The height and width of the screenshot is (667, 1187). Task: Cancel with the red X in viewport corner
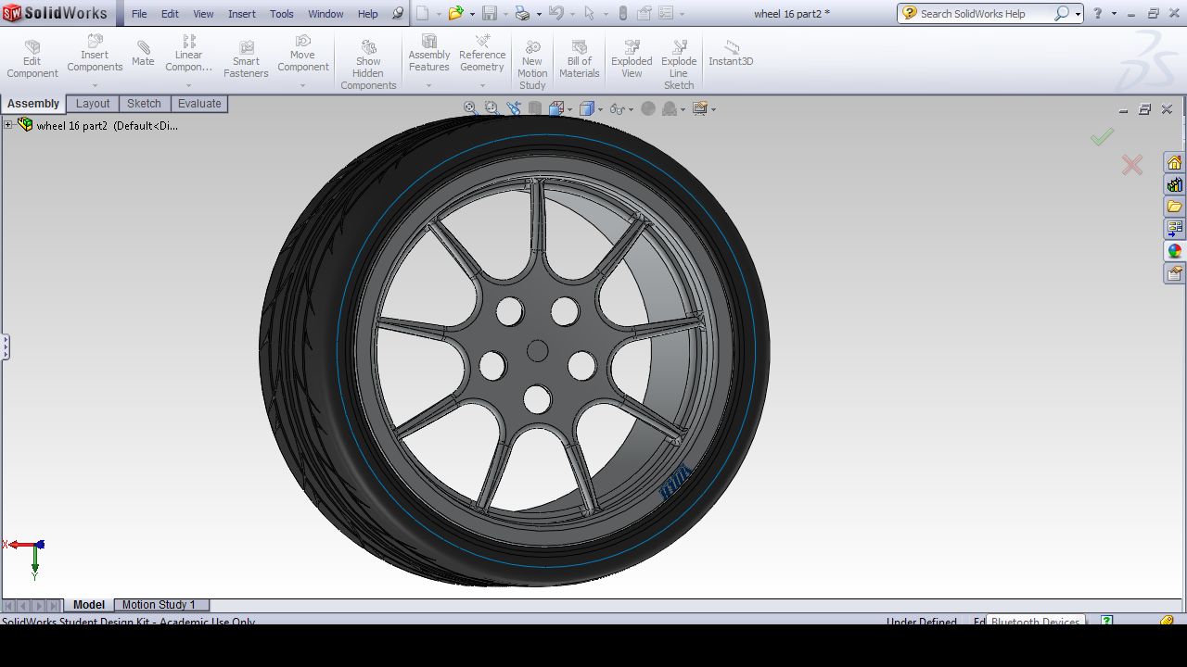(x=1131, y=166)
